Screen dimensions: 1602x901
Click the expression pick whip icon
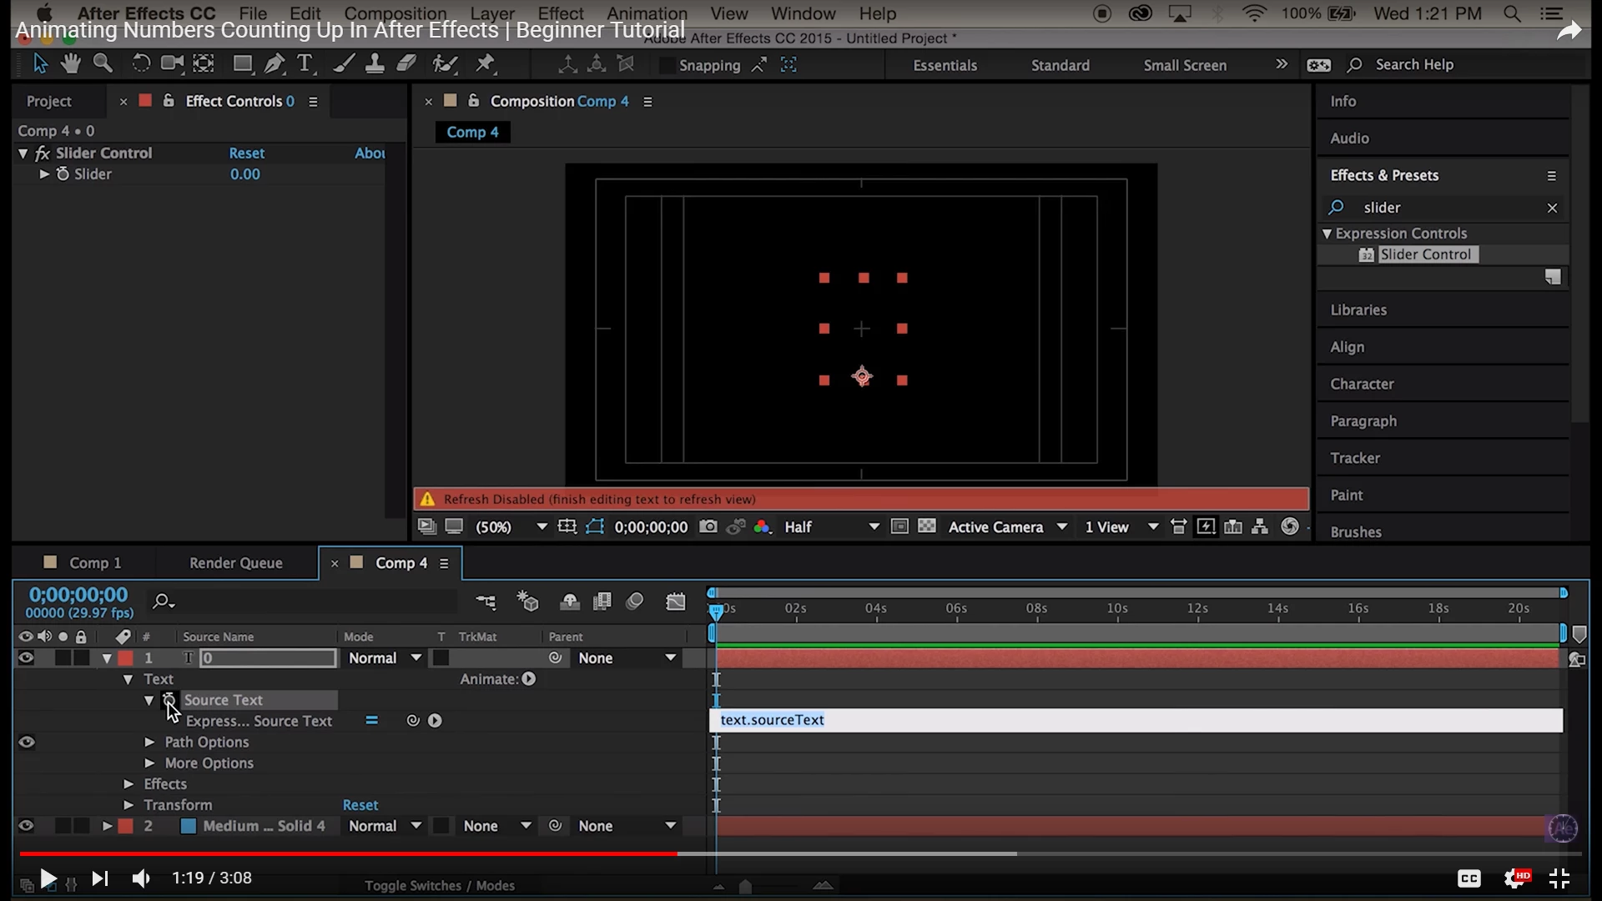click(413, 721)
